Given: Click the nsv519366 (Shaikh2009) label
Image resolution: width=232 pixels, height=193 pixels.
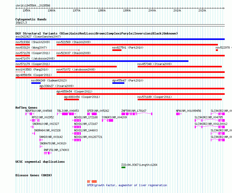Looking at the screenshot, I should 33,42.
